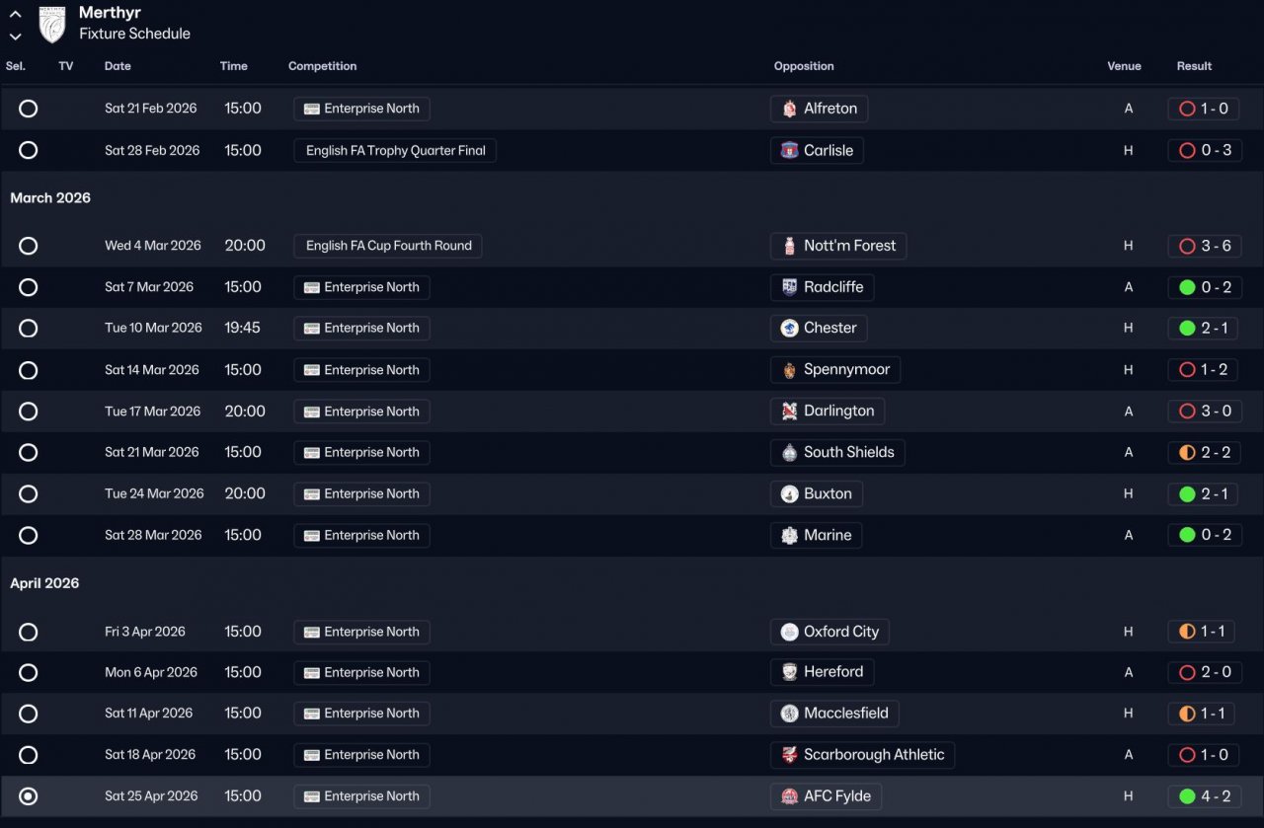
Task: Select the Scarborough Athletic fixture radio button
Action: [x=29, y=755]
